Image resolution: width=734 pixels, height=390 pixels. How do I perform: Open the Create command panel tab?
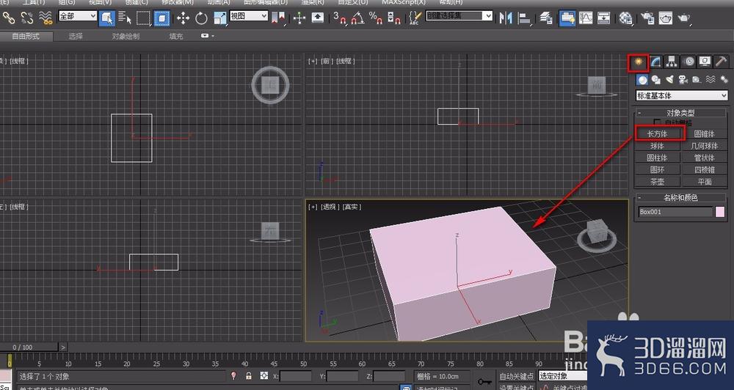pyautogui.click(x=638, y=62)
